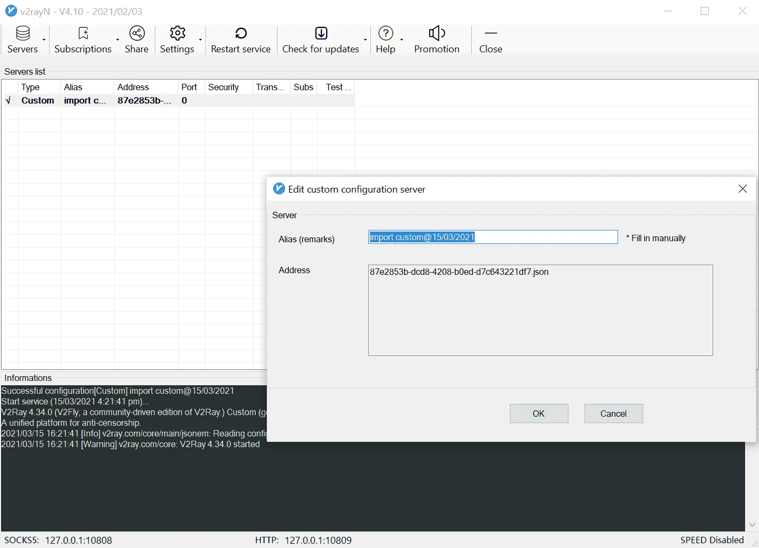Maximize the v2rayN window
Image resolution: width=759 pixels, height=548 pixels.
(x=705, y=11)
